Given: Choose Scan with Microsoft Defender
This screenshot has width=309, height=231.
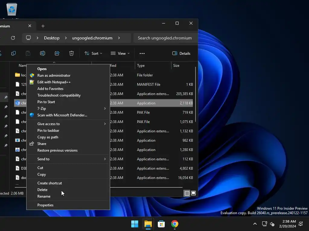Looking at the screenshot, I should [68, 115].
